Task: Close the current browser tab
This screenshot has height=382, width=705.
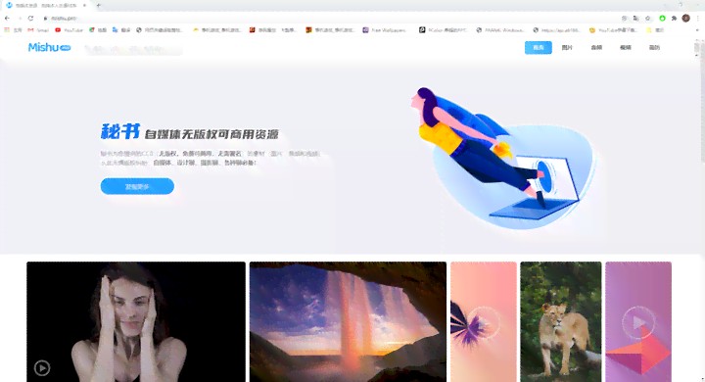Action: [84, 6]
